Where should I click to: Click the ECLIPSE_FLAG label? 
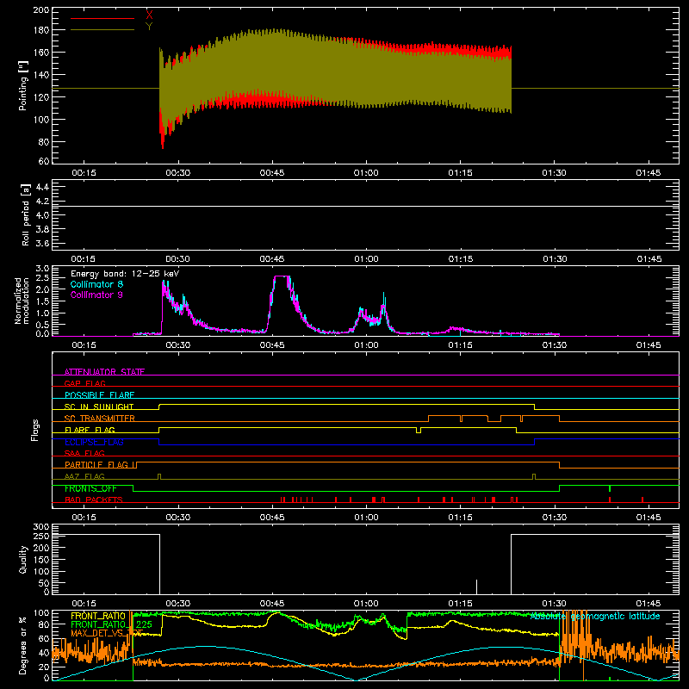coord(94,442)
